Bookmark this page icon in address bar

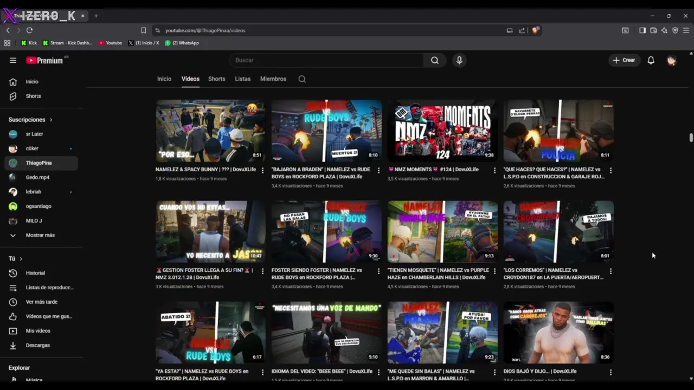click(143, 30)
